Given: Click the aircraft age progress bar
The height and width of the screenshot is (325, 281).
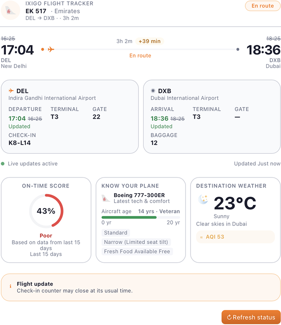Looking at the screenshot, I should [140, 217].
